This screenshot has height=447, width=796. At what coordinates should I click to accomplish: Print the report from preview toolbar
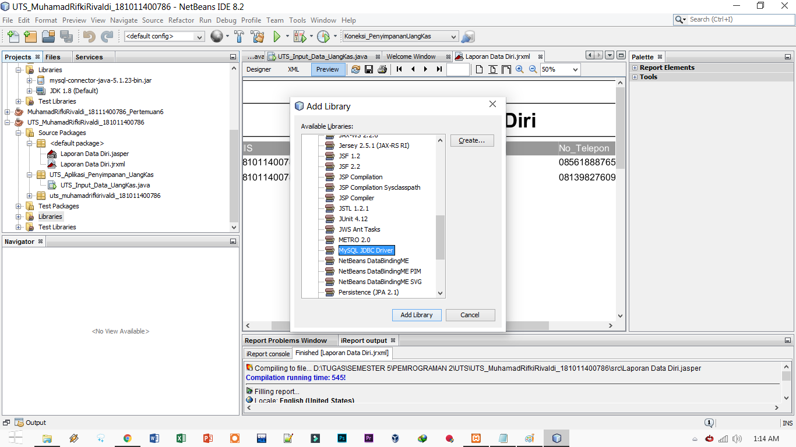[382, 69]
